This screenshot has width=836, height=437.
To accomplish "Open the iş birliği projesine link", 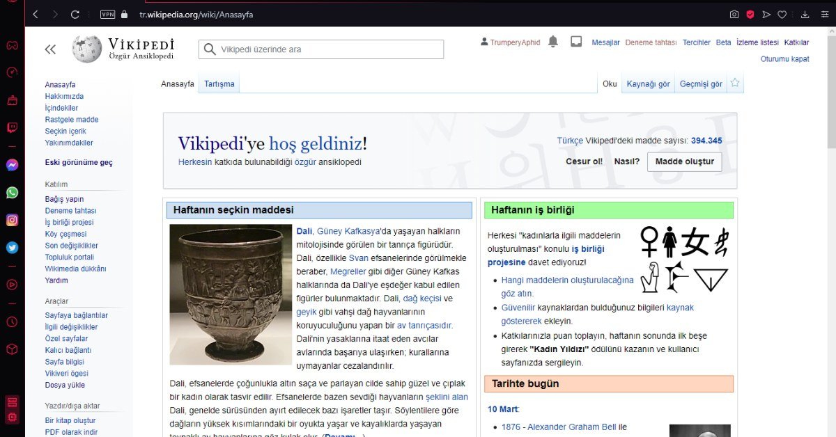I will (546, 255).
